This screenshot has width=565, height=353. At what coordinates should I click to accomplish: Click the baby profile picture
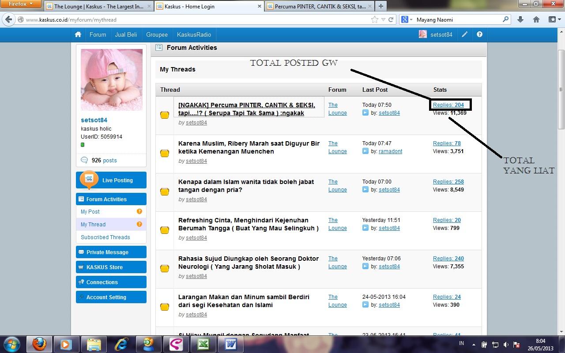pos(112,79)
